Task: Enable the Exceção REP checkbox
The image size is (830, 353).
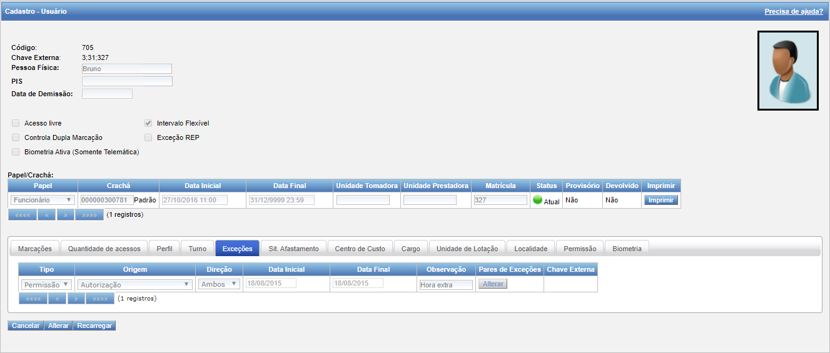Action: [148, 137]
